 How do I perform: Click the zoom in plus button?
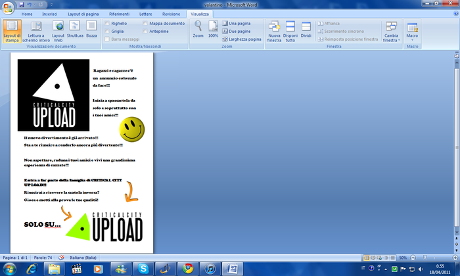coord(455,258)
